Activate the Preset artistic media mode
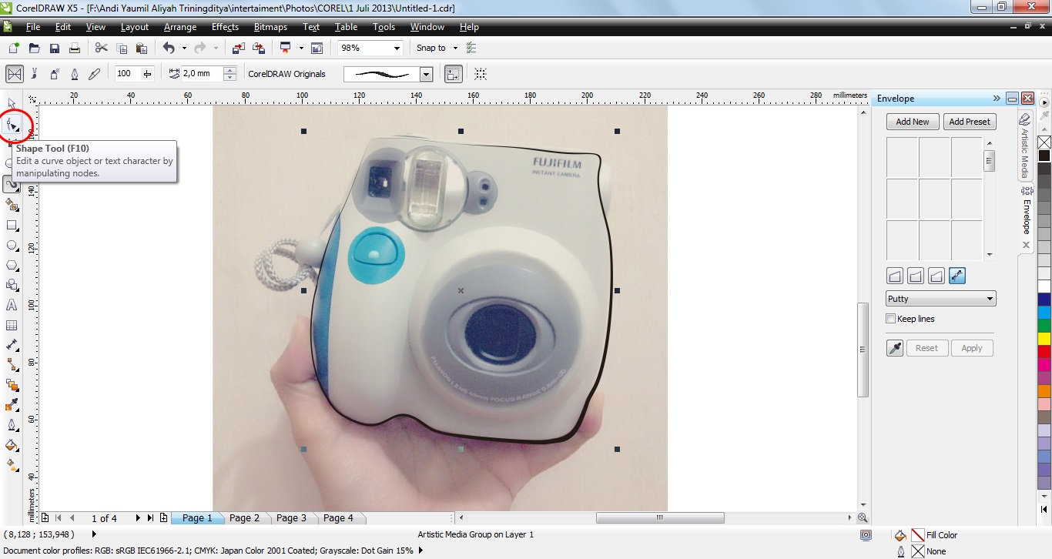The image size is (1052, 559). pos(15,74)
